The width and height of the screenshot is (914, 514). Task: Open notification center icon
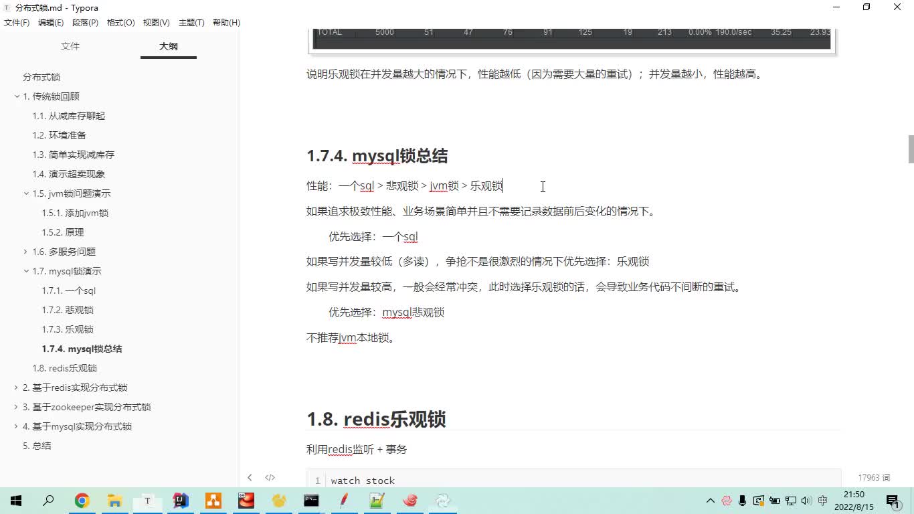coord(892,501)
